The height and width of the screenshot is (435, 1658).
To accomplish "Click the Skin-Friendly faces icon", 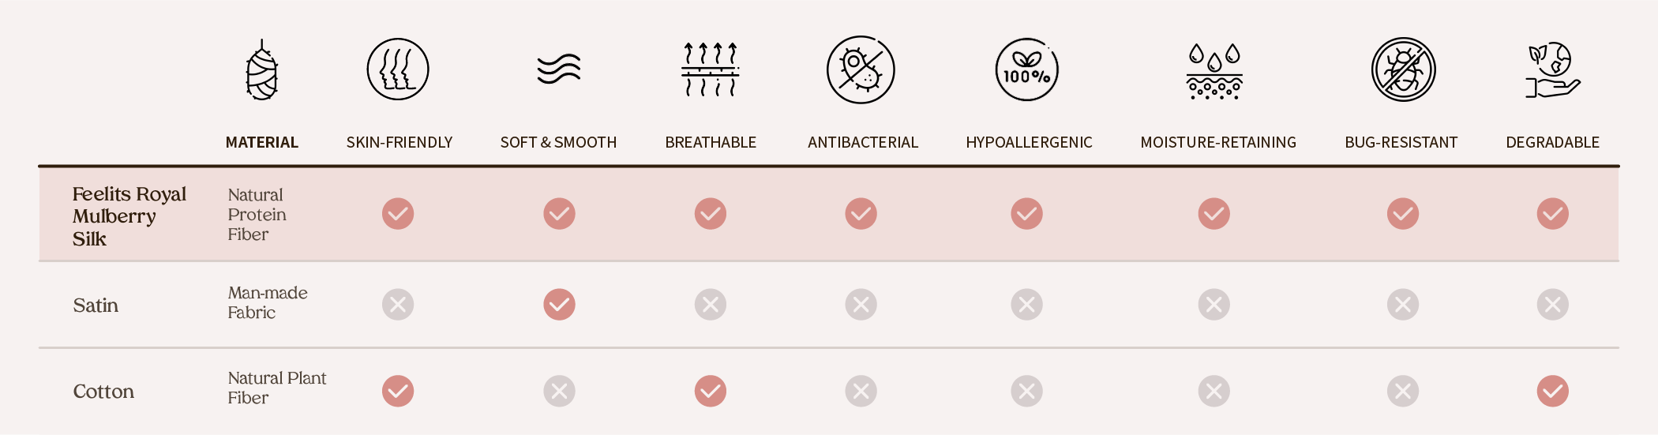I will [x=398, y=69].
